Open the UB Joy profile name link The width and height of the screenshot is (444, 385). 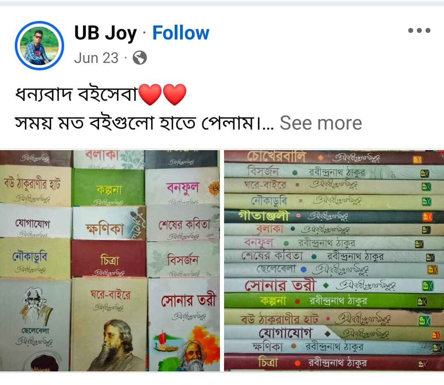(105, 33)
